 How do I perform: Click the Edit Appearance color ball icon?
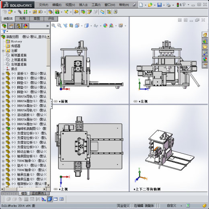tap(105, 25)
